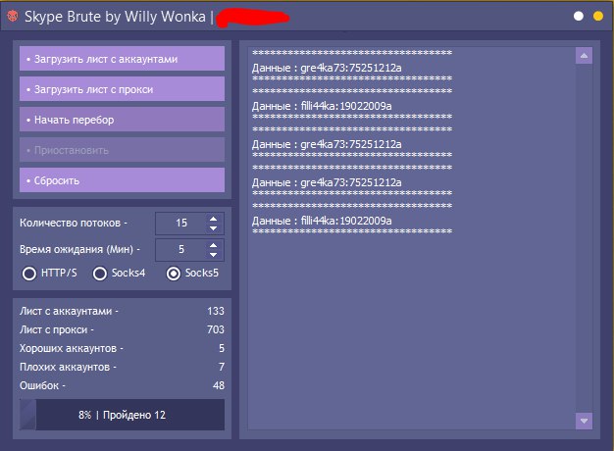Click the yellow circle window button
The image size is (614, 451).
pyautogui.click(x=597, y=16)
